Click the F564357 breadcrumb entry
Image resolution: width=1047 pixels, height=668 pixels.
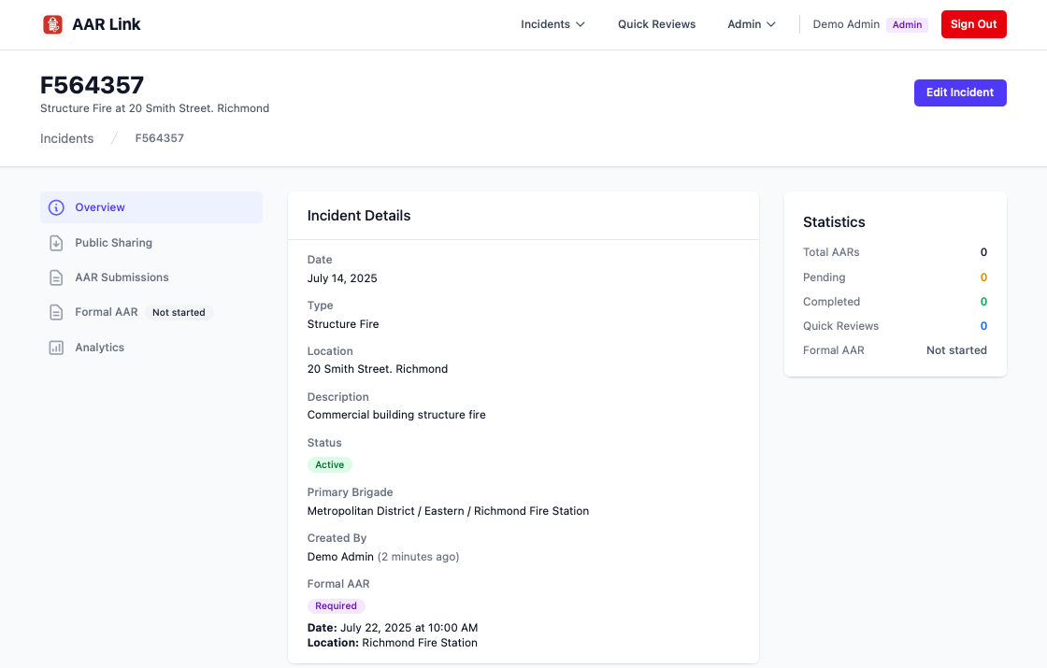pos(159,137)
